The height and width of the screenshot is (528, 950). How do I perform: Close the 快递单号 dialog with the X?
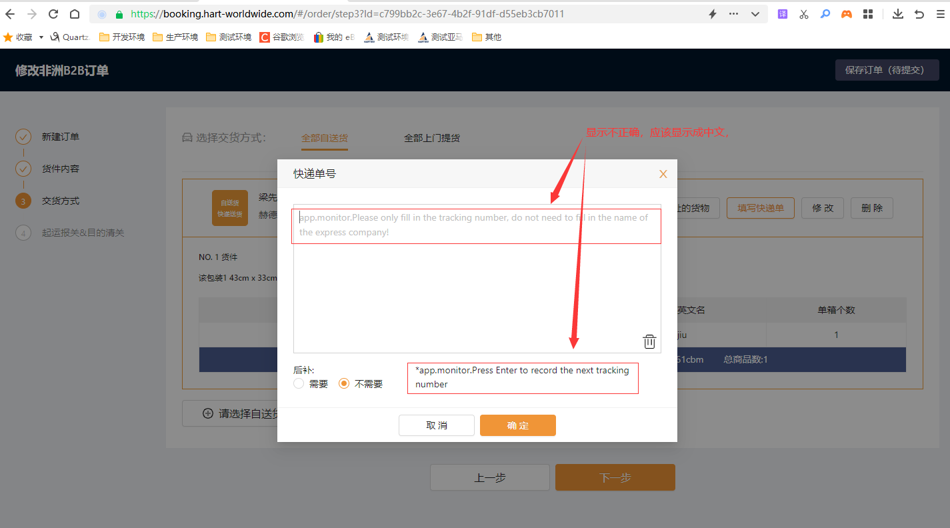663,174
